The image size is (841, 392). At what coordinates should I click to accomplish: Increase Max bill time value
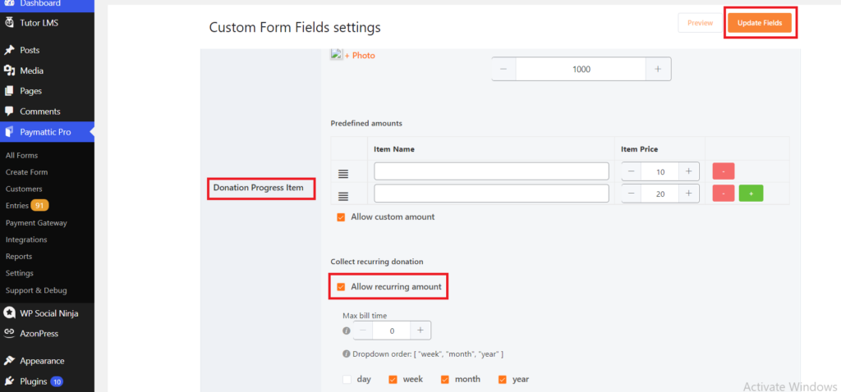tap(420, 330)
